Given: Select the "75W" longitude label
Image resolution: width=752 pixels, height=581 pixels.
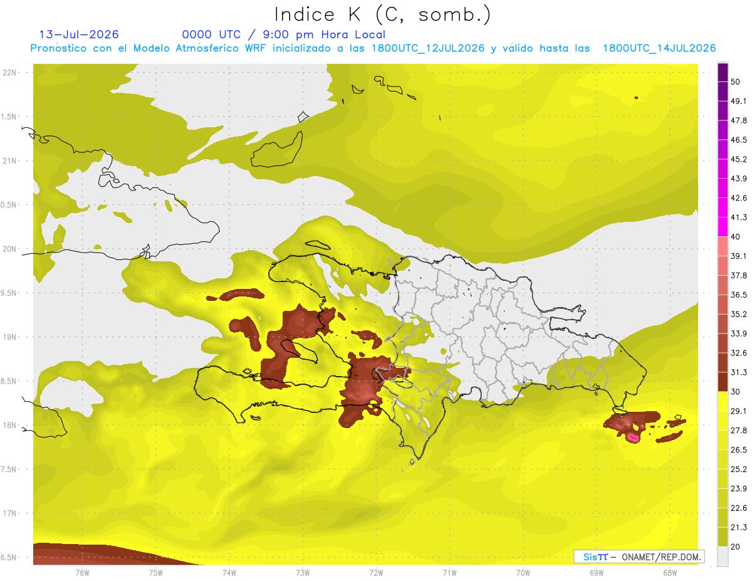Looking at the screenshot, I should click(155, 573).
